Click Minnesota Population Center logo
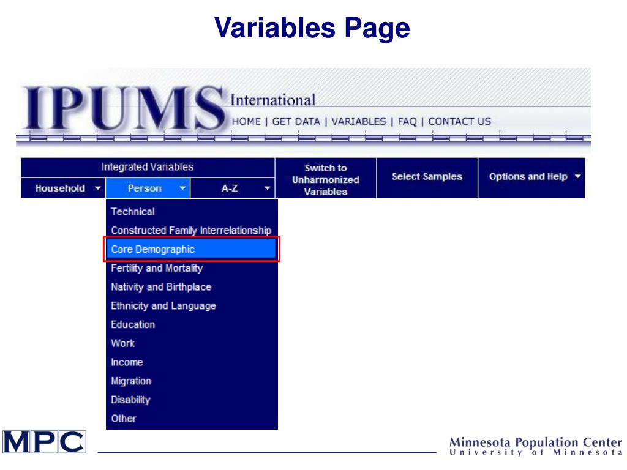Screen dimensions: 627x470 tap(536, 446)
